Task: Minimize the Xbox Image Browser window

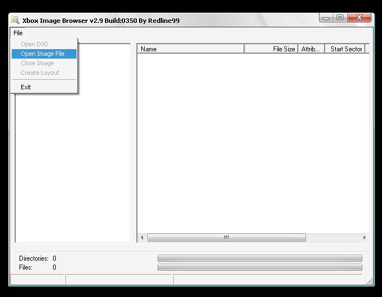Action: (326, 18)
